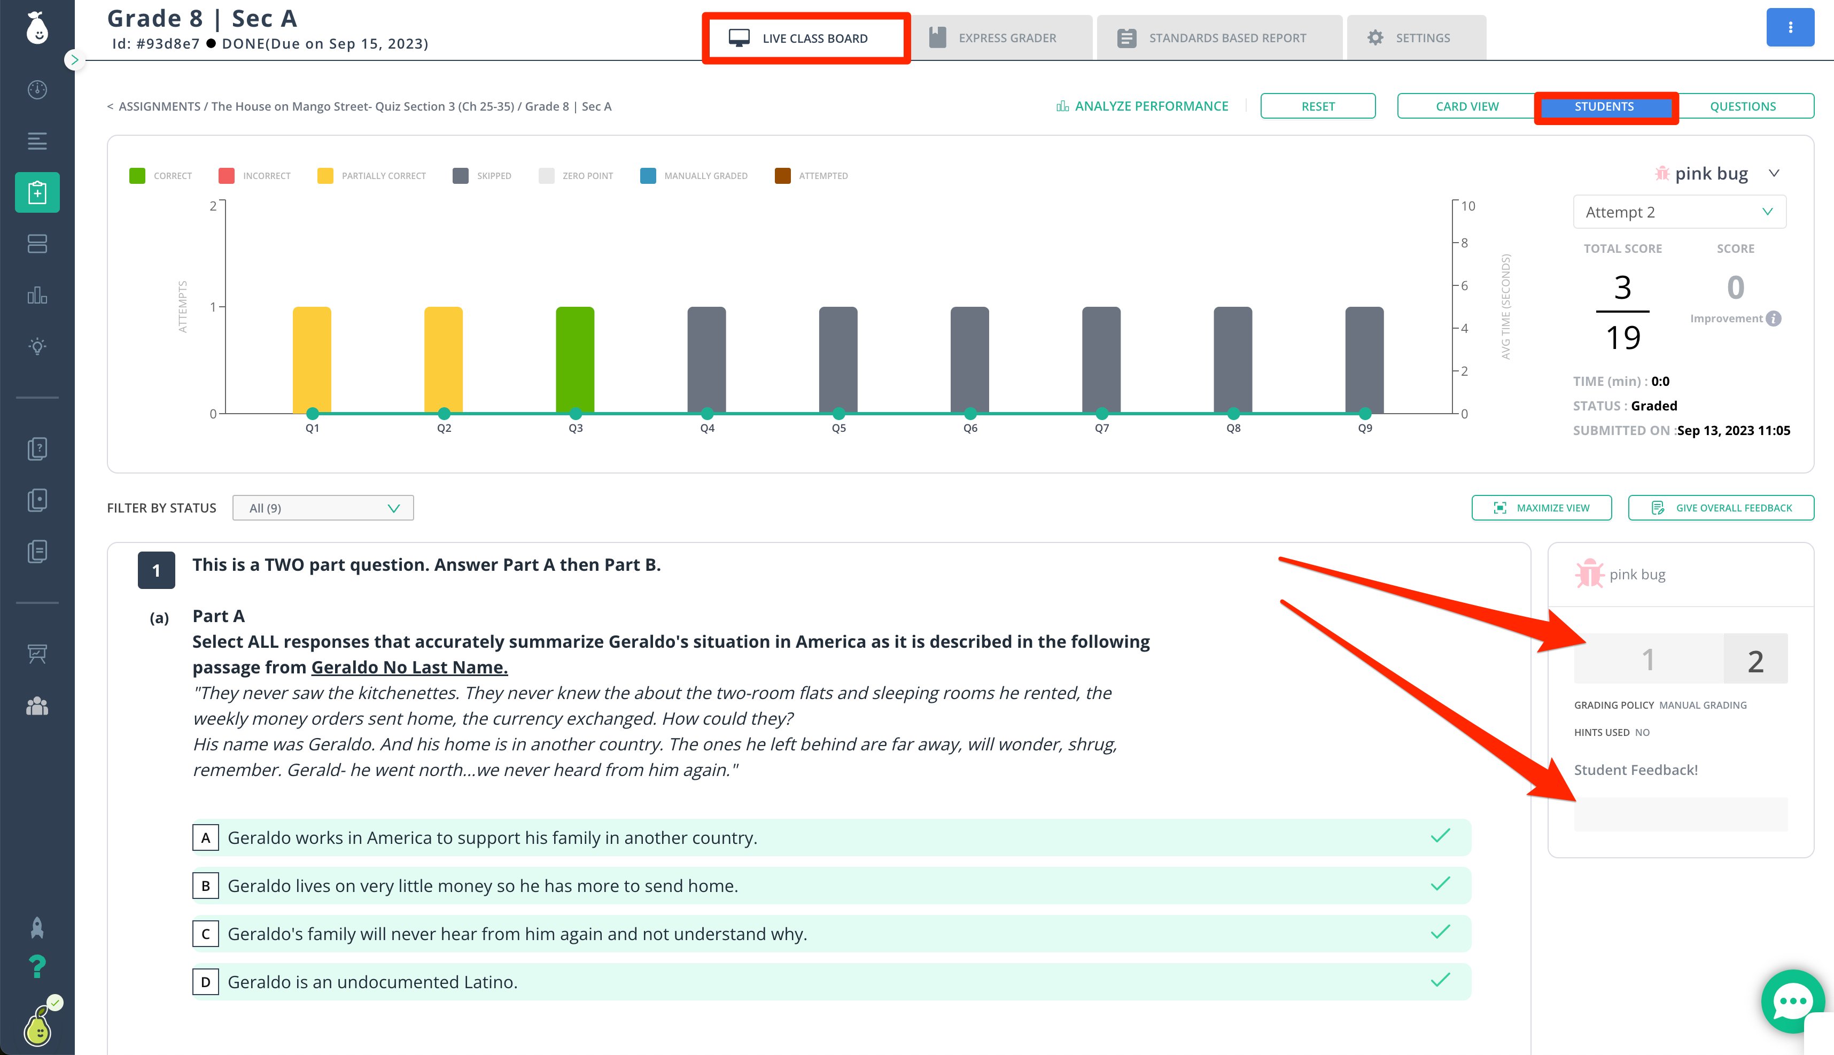Click the yellow Q1 bar in chart

(312, 360)
